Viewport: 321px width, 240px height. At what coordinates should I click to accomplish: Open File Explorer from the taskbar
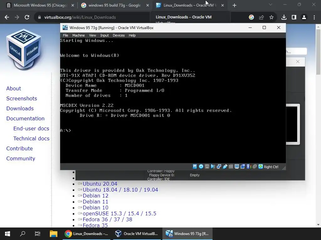54,234
